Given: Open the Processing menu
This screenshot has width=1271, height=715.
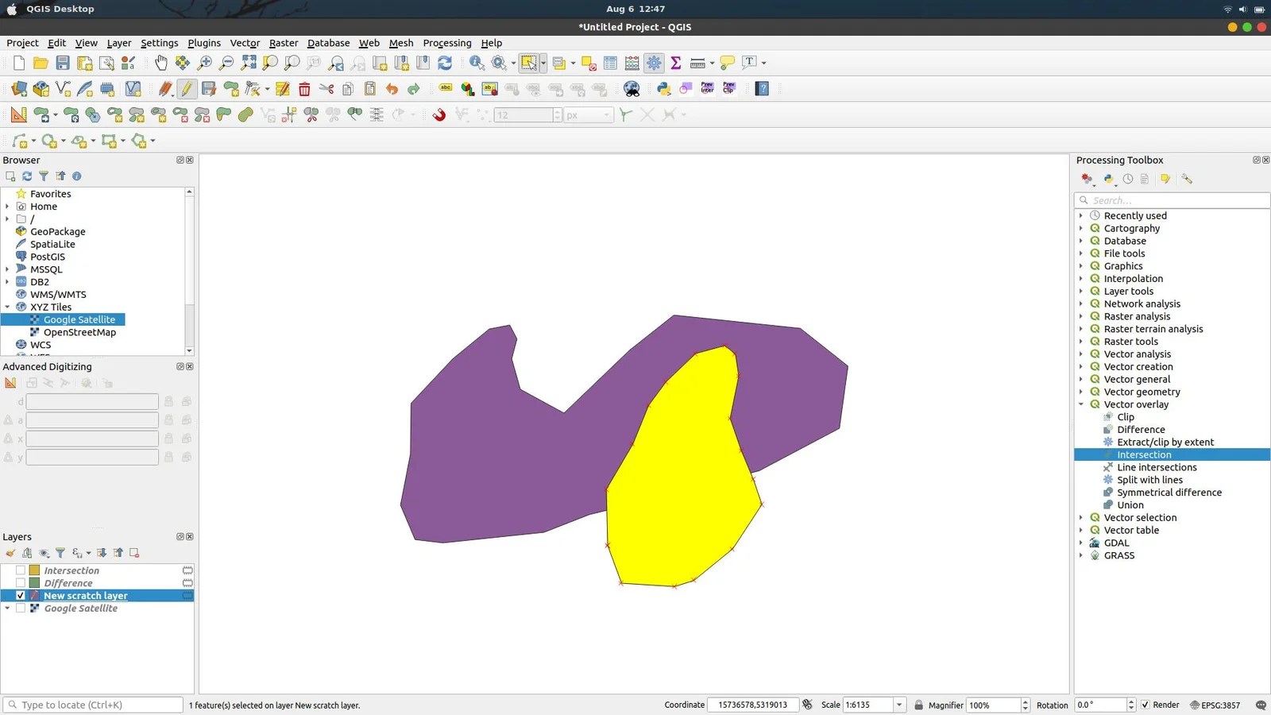Looking at the screenshot, I should [x=447, y=43].
